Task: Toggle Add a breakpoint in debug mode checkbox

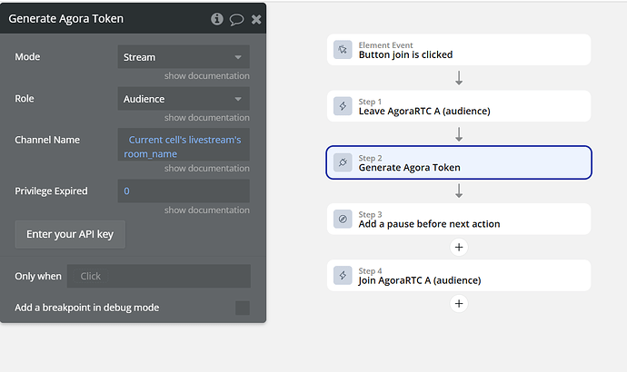Action: [x=243, y=308]
